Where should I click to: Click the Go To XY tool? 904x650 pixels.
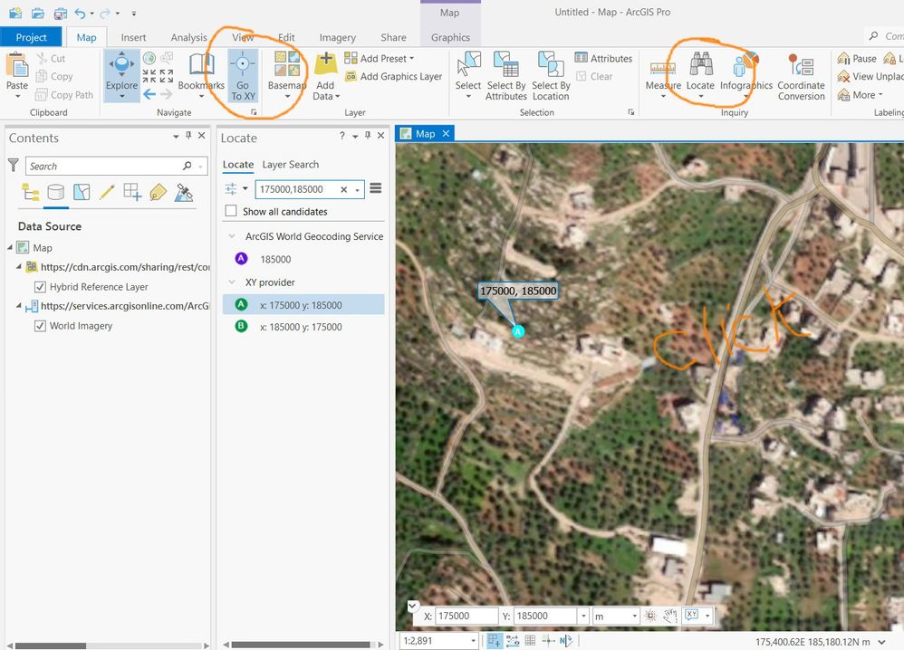[x=243, y=75]
